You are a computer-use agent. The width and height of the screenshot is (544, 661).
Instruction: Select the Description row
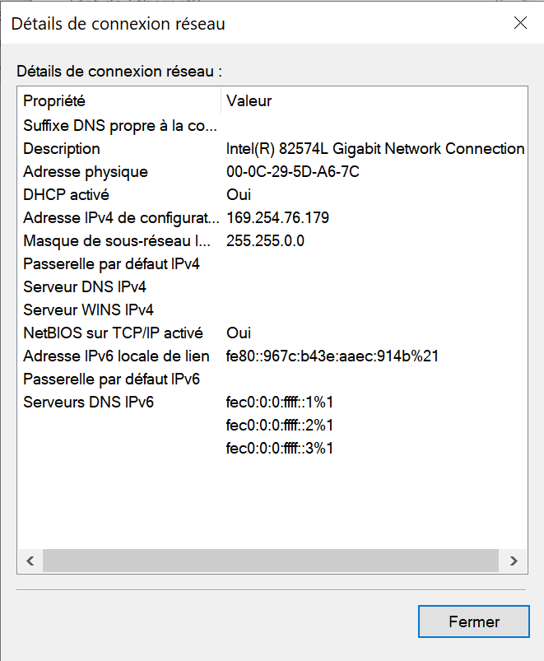tap(62, 149)
